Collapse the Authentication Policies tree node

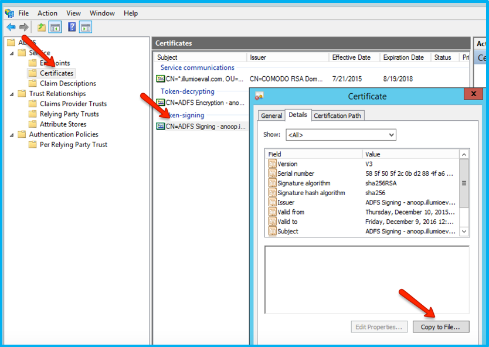click(x=12, y=134)
